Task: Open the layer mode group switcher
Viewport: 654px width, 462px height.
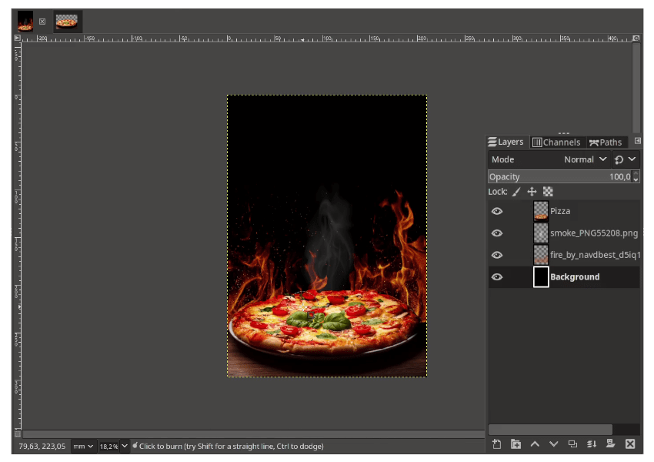Action: click(625, 159)
